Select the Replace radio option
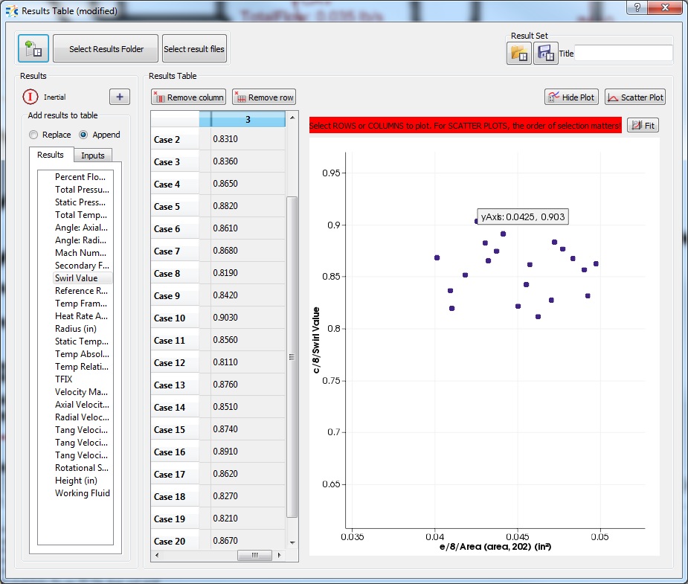 (x=33, y=135)
